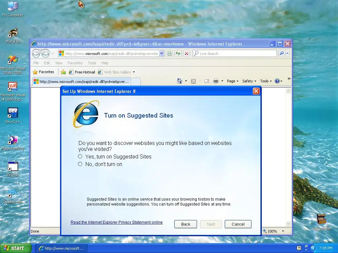The height and width of the screenshot is (253, 338).
Task: Click the zoom level 100% button
Action: [270, 231]
